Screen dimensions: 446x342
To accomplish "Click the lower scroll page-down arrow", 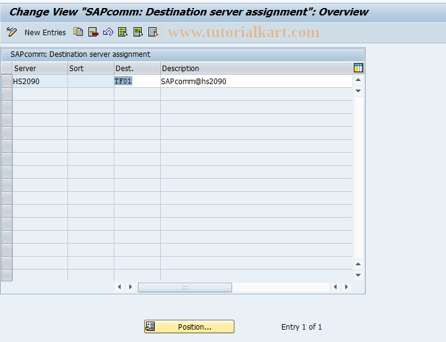I will click(x=358, y=275).
